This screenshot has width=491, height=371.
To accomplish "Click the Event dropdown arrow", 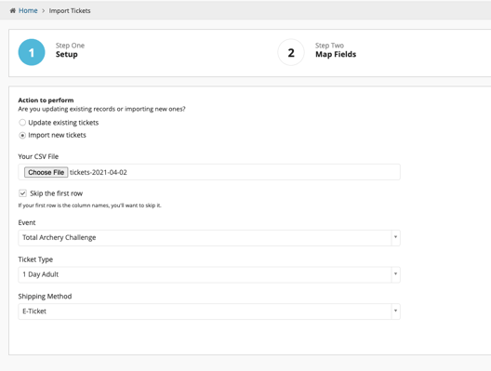I will 395,237.
